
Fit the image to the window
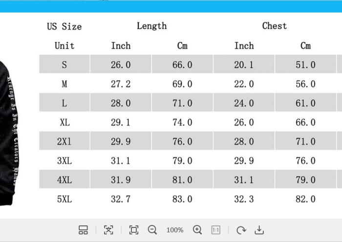coord(134,230)
